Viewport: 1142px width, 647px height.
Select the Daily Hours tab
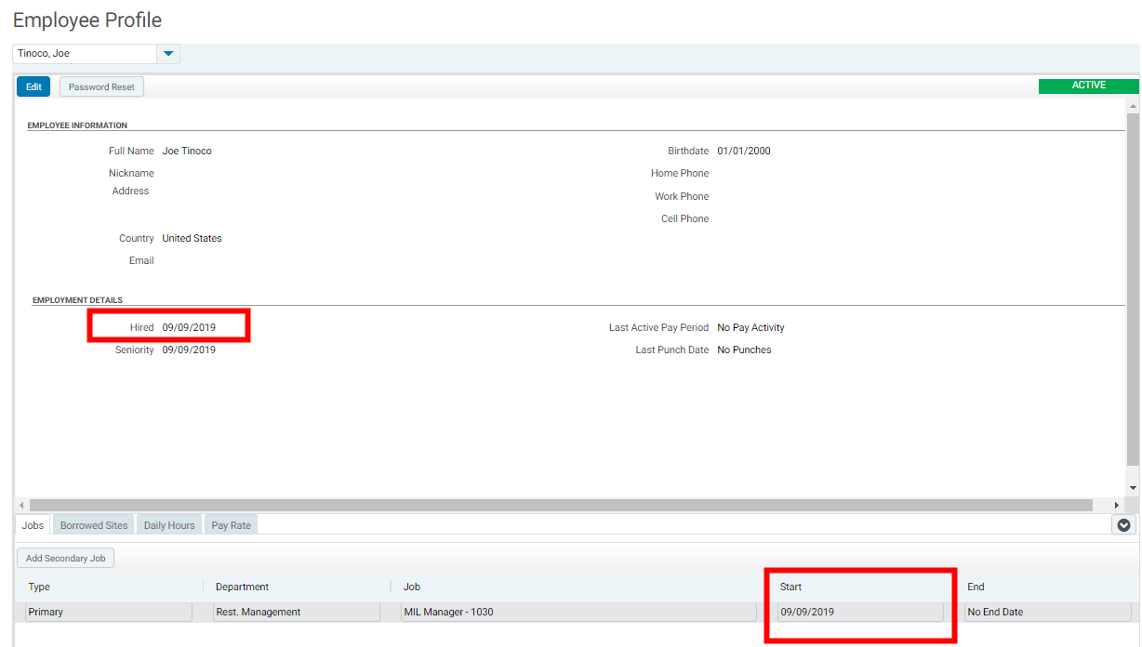coord(169,525)
